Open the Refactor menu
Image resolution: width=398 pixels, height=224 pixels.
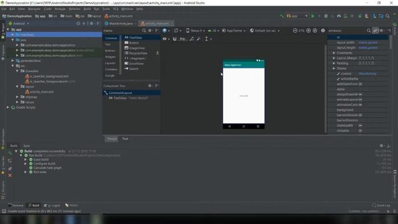75,9
